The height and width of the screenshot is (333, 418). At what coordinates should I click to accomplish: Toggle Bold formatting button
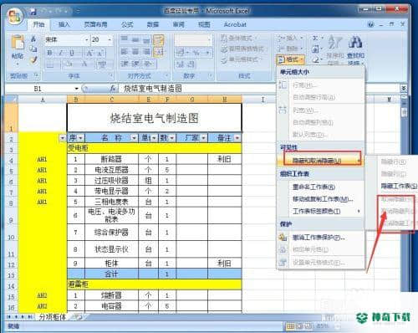tap(49, 53)
